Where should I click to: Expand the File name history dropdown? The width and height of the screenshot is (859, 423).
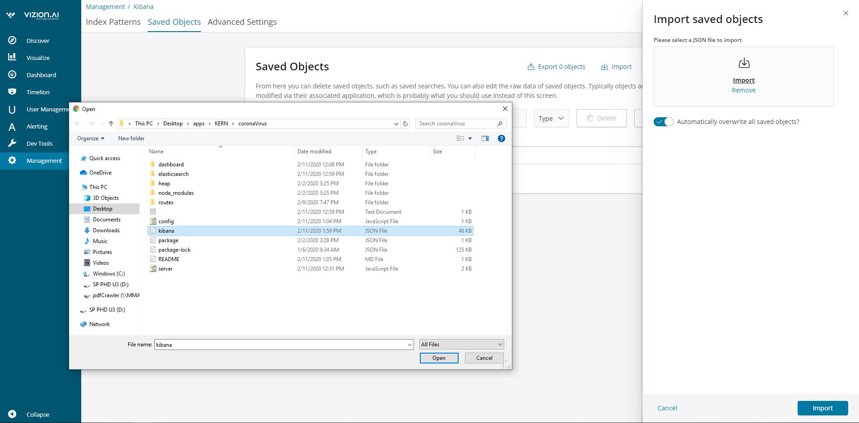(409, 345)
